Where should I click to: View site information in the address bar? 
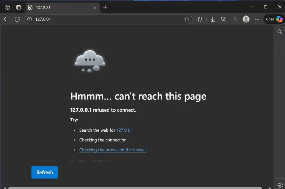tap(30, 19)
